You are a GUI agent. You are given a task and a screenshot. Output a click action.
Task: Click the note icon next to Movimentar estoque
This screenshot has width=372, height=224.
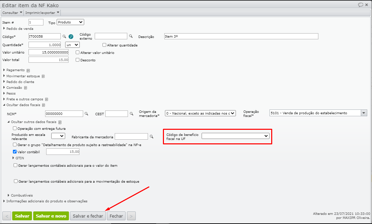pyautogui.click(x=43, y=76)
